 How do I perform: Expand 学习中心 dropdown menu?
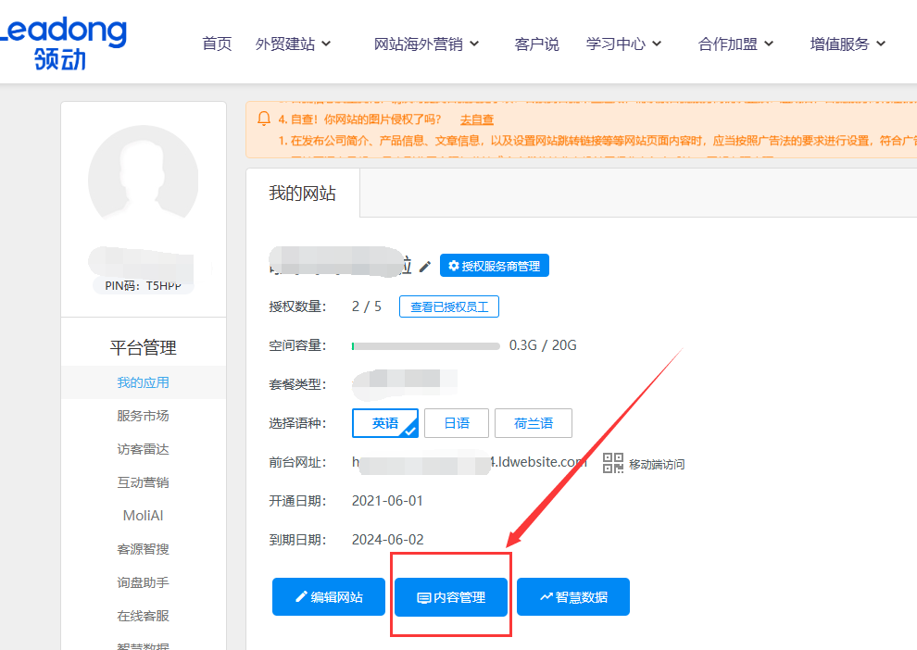[623, 44]
